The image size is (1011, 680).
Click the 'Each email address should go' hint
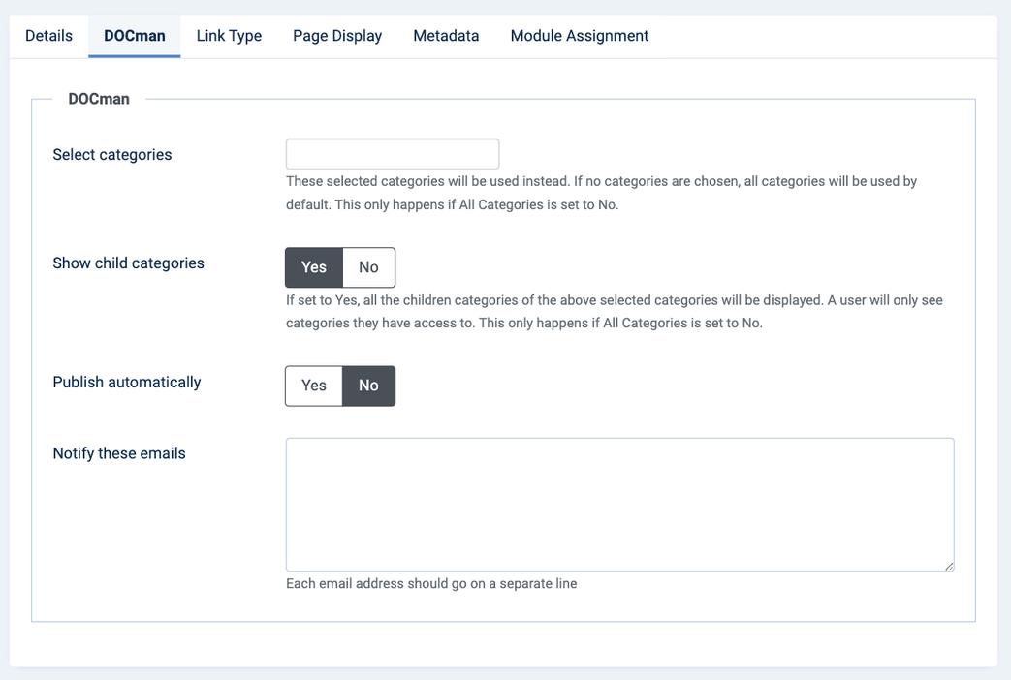(431, 583)
